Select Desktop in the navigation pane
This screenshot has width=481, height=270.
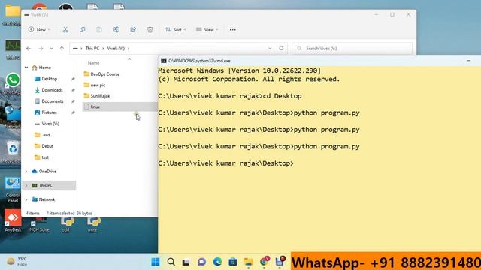(x=50, y=79)
